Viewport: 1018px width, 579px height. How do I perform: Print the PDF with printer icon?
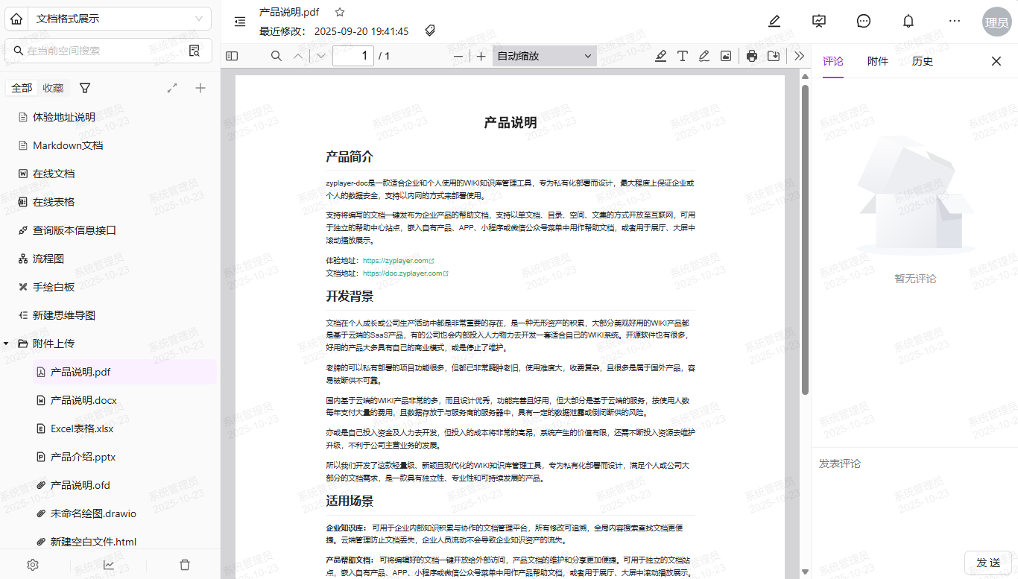point(752,56)
